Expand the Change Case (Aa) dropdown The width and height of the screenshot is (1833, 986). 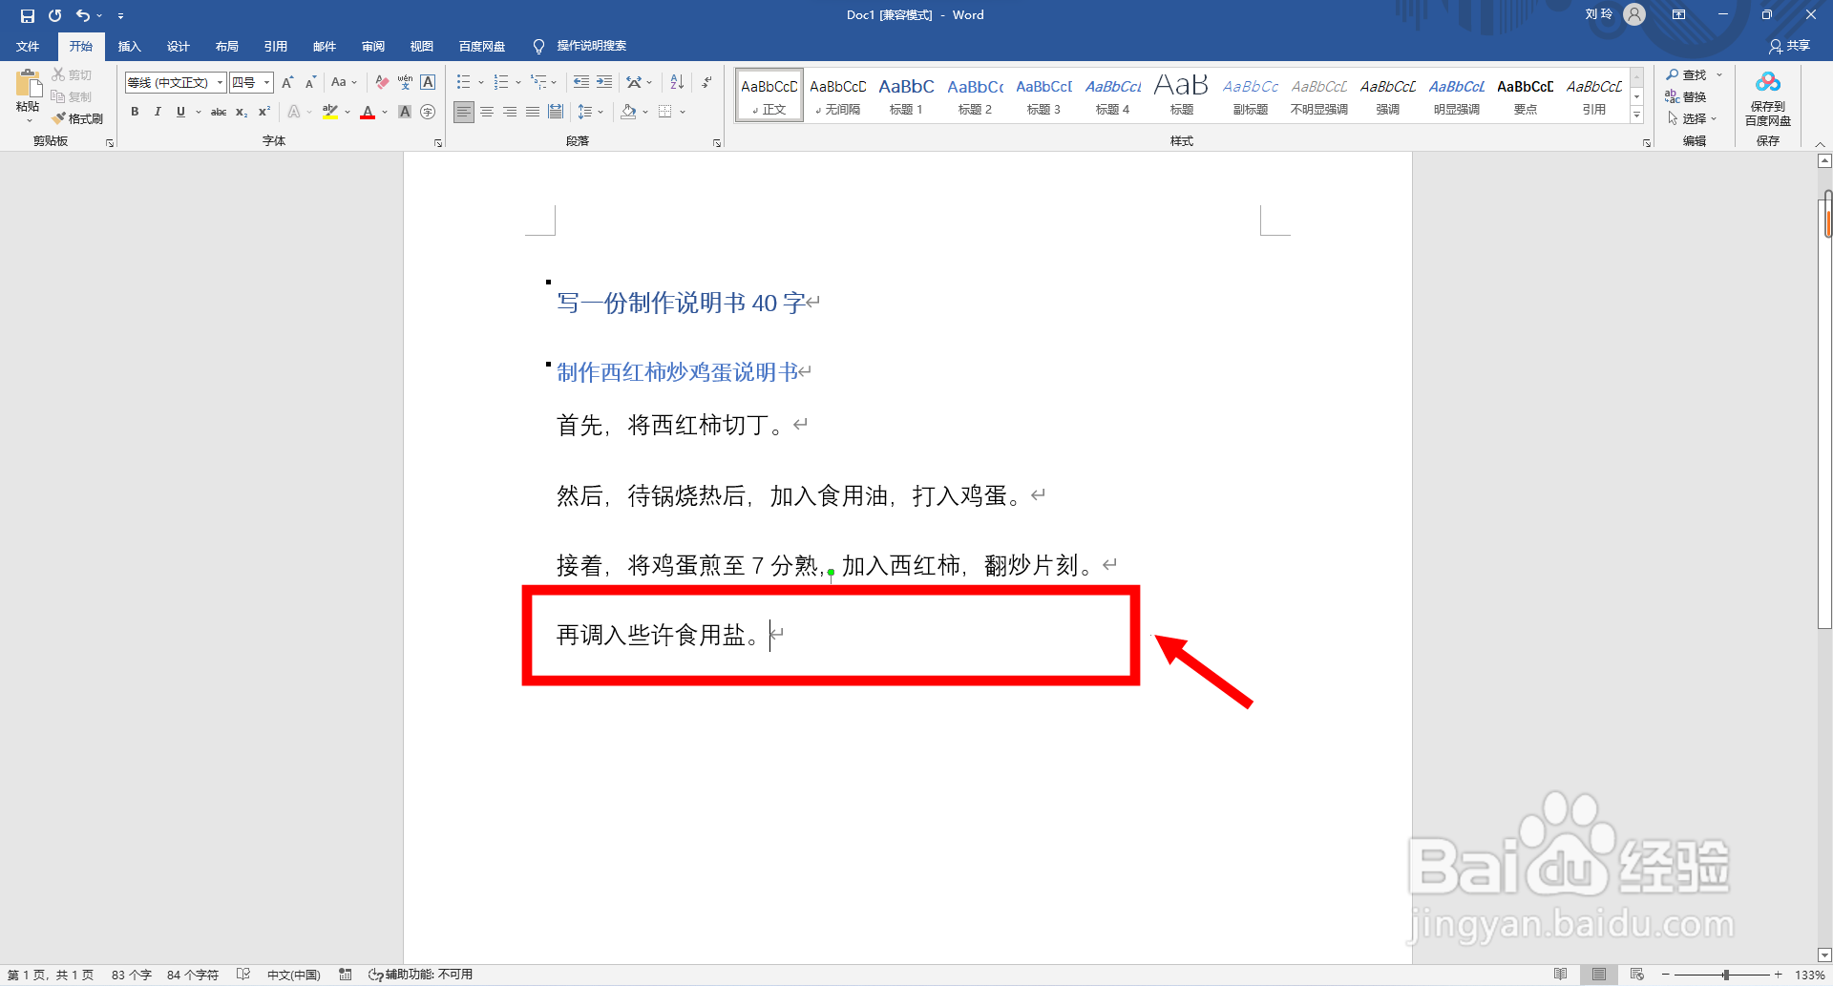click(345, 82)
